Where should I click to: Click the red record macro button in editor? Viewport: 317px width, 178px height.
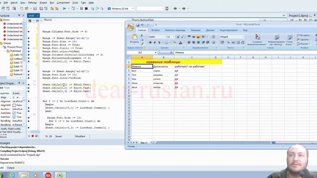point(33,136)
